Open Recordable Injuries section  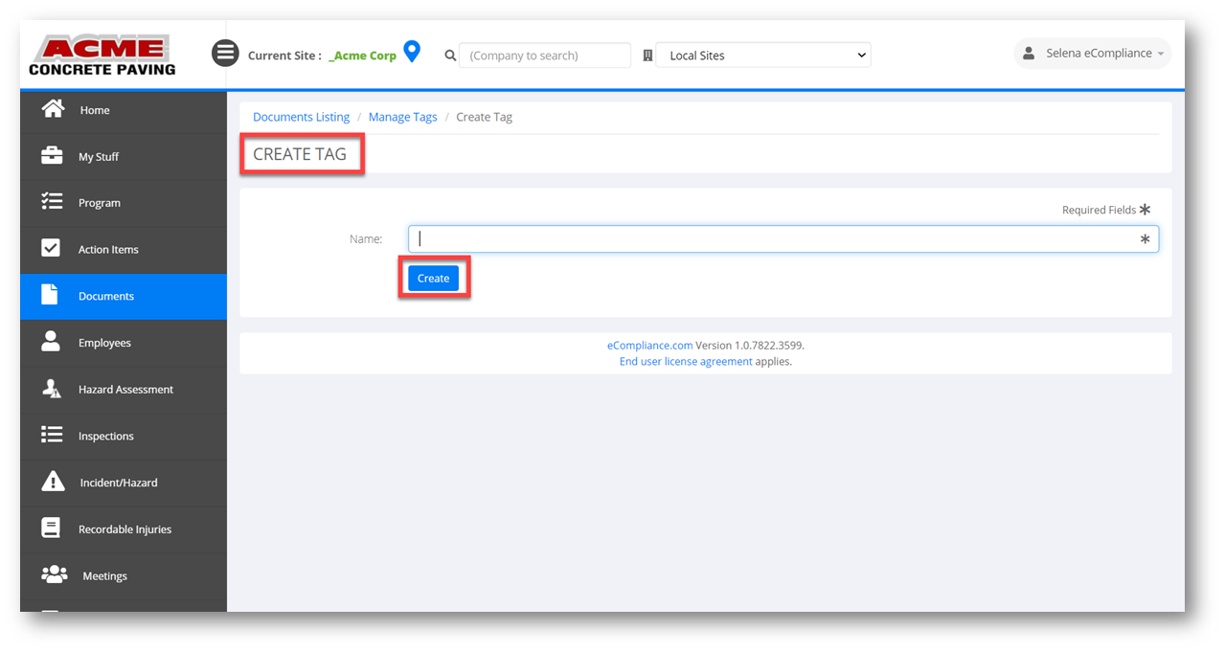point(124,528)
